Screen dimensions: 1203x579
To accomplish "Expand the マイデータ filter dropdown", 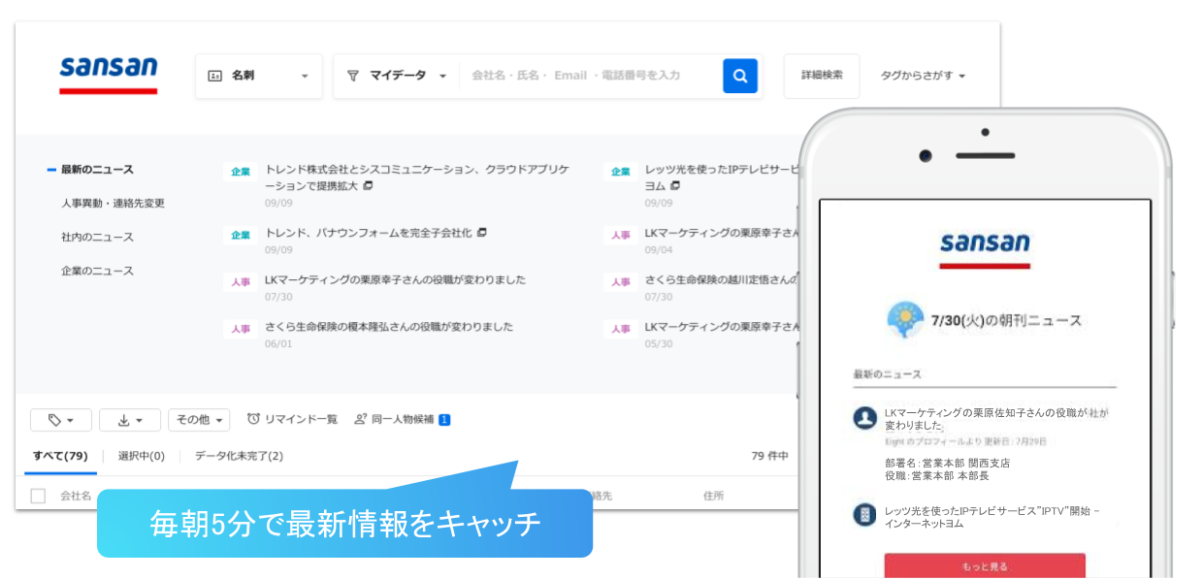I will [x=397, y=76].
